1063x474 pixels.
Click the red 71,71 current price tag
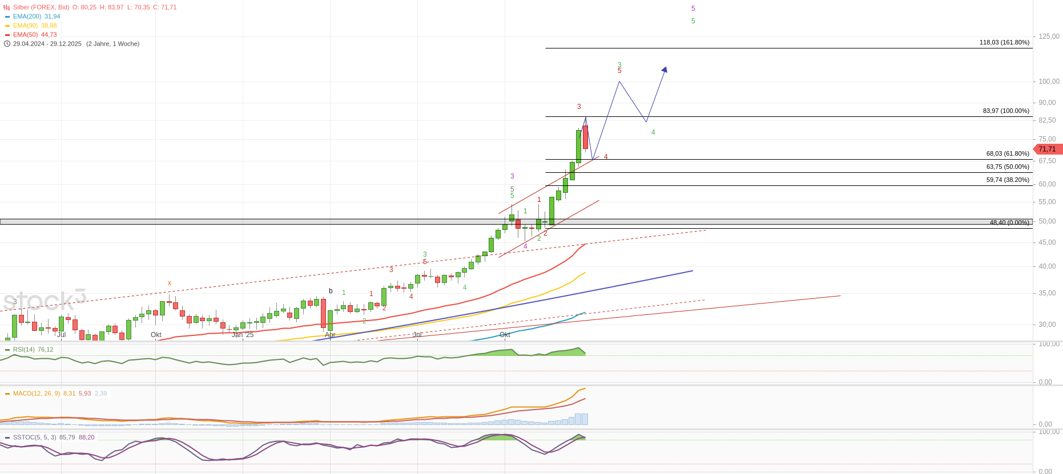pos(1048,149)
